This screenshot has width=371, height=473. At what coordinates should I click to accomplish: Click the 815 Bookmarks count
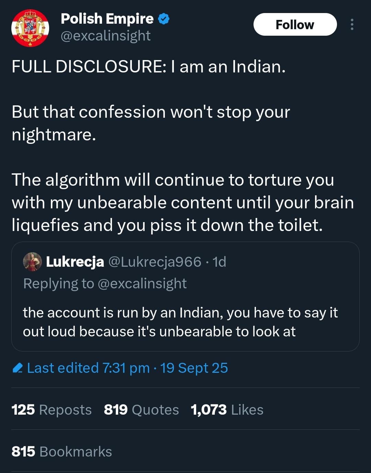point(62,452)
